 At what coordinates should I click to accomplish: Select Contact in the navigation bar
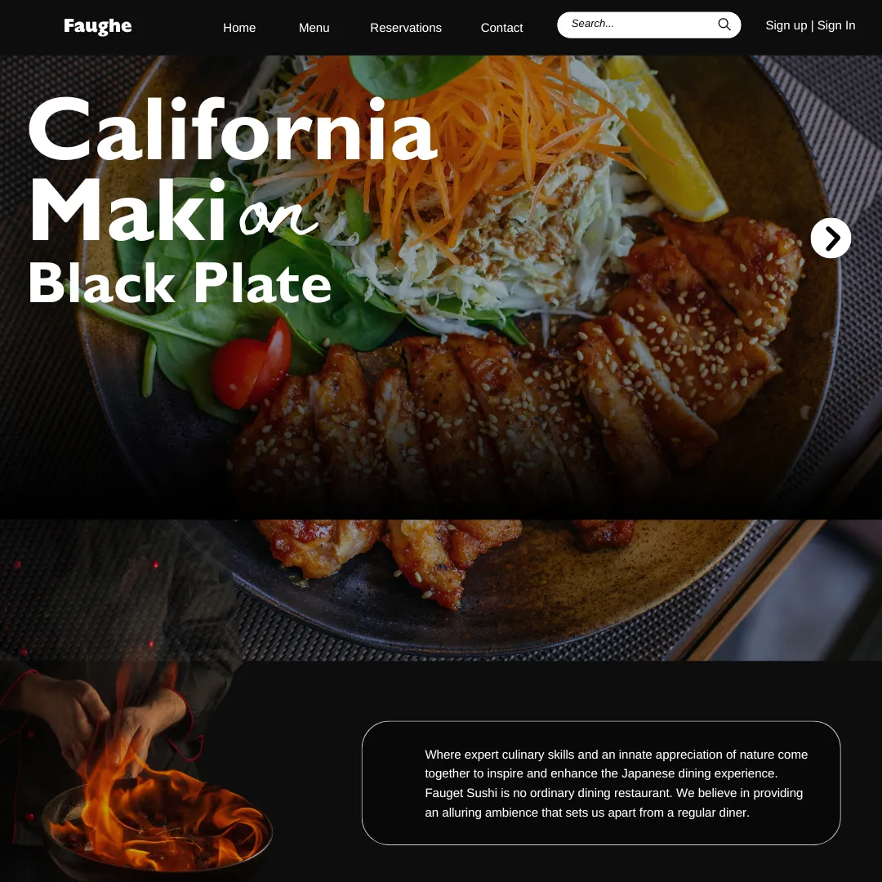pyautogui.click(x=501, y=28)
